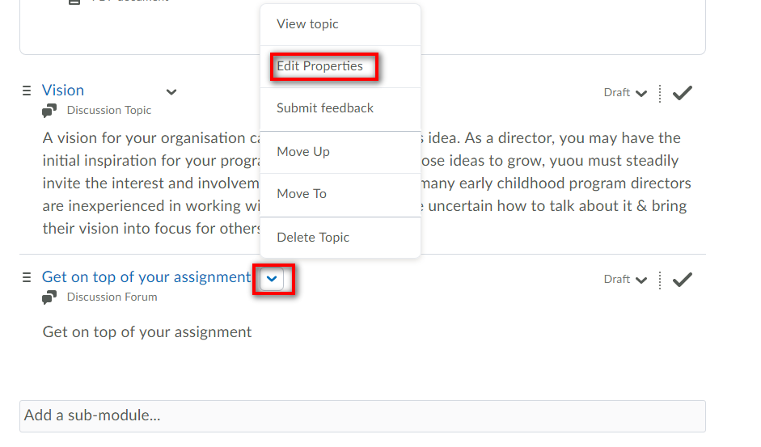Open the Draft status dropdown for assignment forum

[625, 280]
